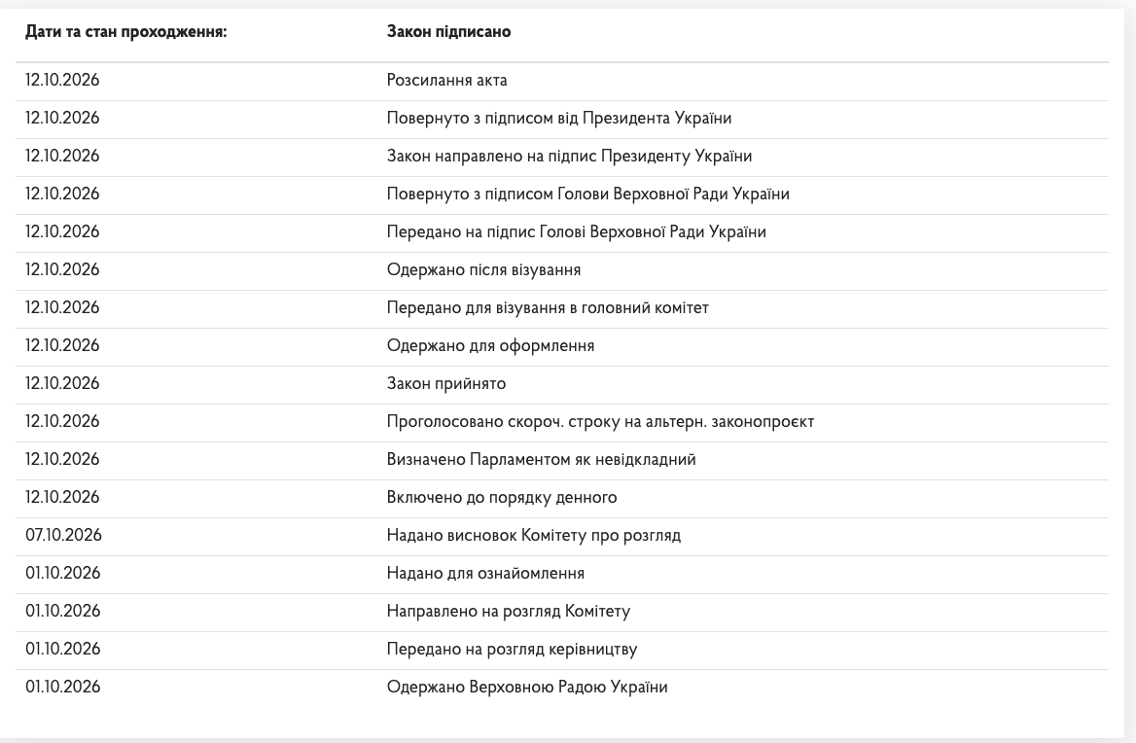
Task: Select 'Одержано Верховною Радою України' row
Action: pyautogui.click(x=562, y=688)
